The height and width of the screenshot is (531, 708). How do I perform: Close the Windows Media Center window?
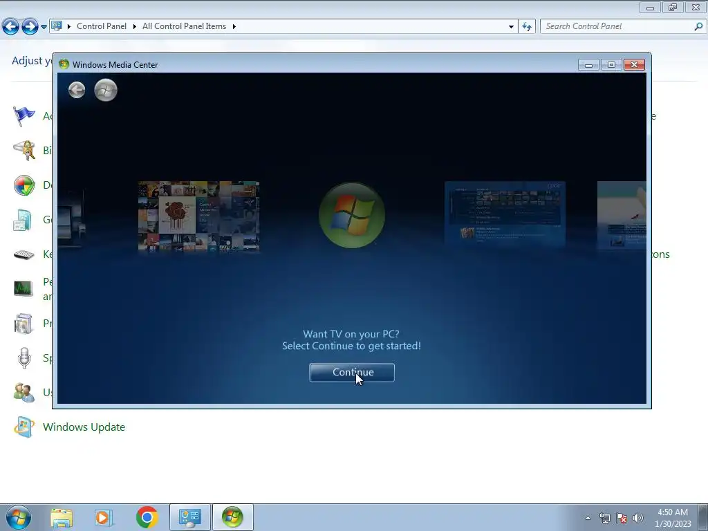click(x=634, y=64)
